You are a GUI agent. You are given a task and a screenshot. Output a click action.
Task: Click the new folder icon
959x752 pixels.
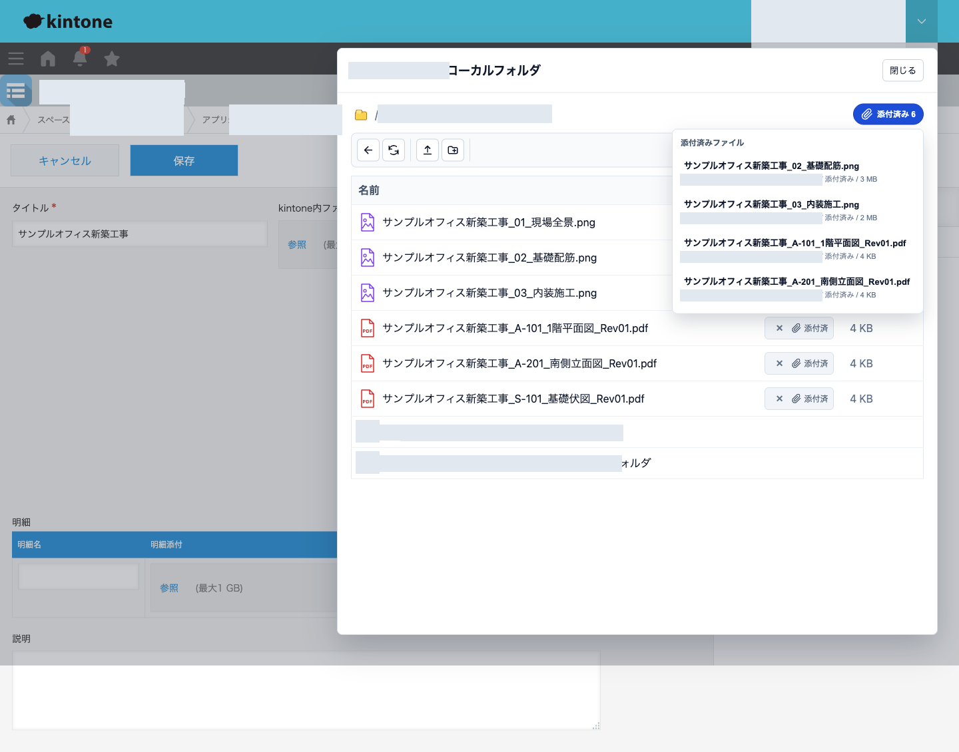click(453, 150)
